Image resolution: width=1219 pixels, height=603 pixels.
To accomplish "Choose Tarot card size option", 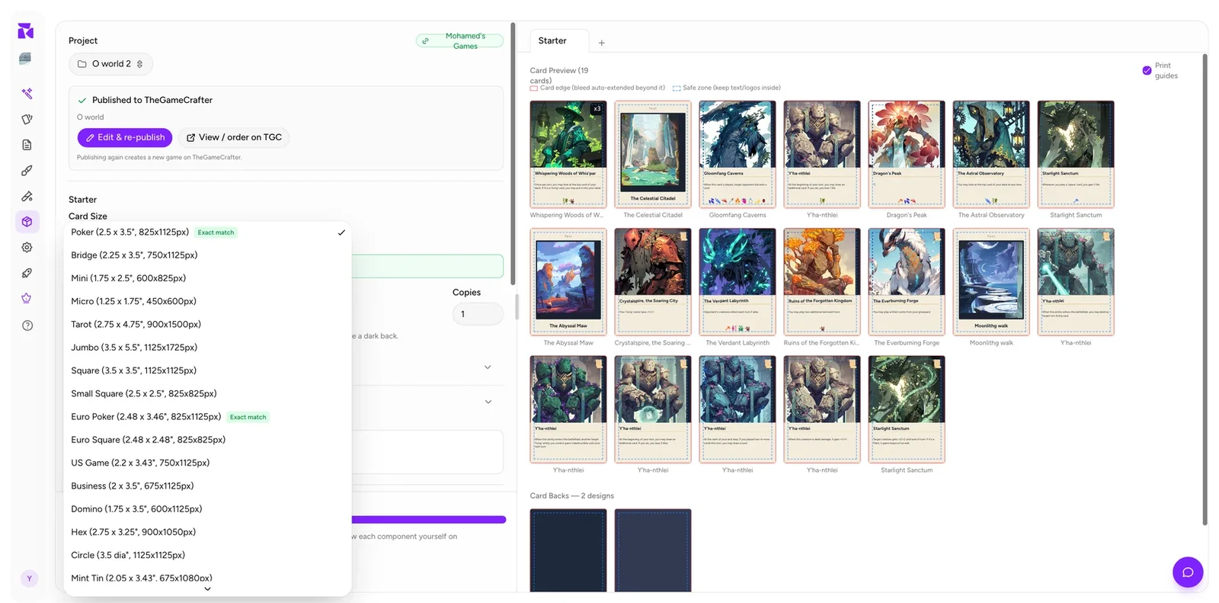I will pos(207,325).
